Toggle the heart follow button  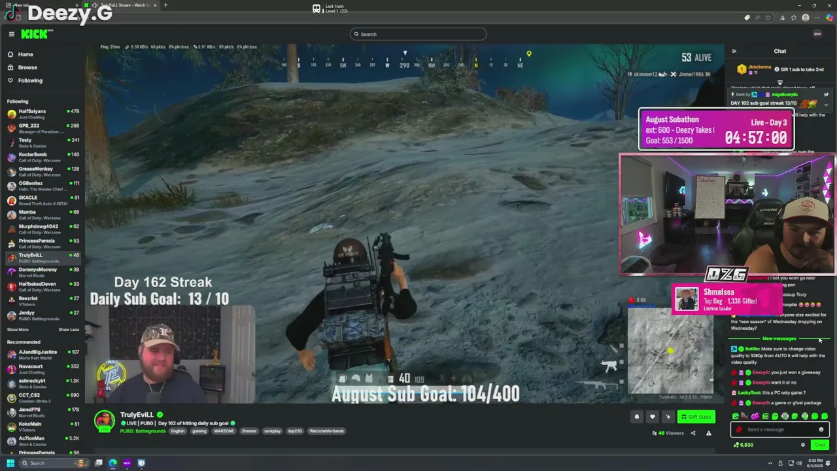[x=652, y=417]
